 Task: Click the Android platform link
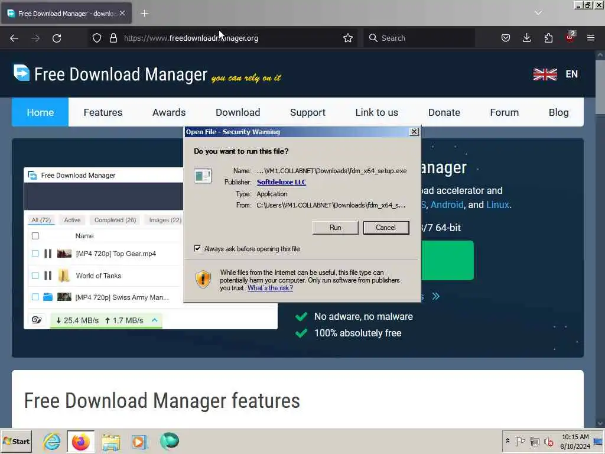click(447, 205)
